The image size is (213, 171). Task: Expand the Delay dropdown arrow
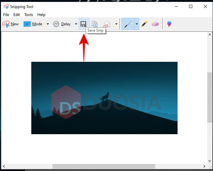[x=76, y=24]
